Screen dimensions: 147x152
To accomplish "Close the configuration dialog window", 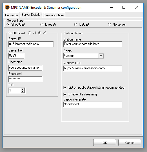I will point(137,7).
